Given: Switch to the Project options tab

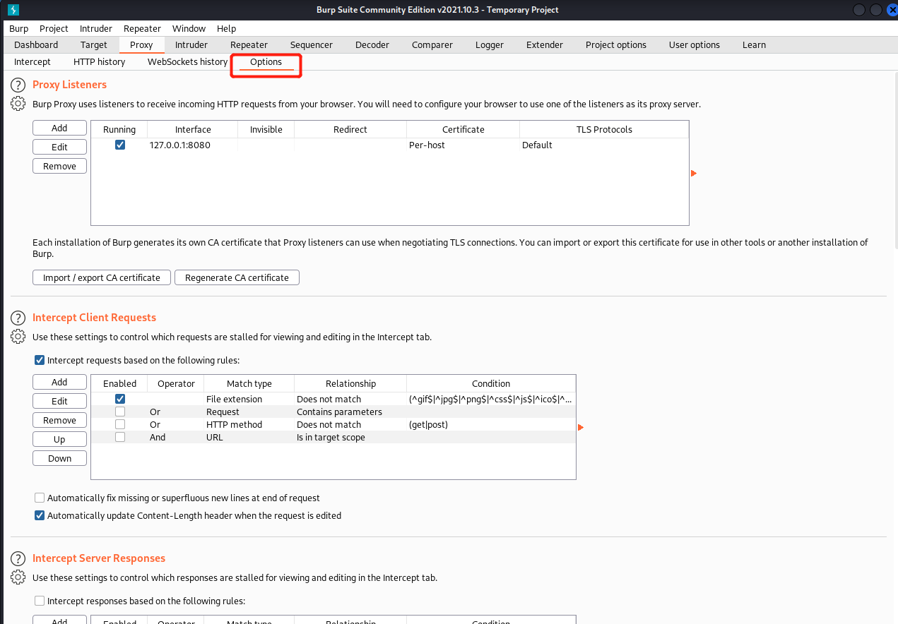Looking at the screenshot, I should point(616,44).
